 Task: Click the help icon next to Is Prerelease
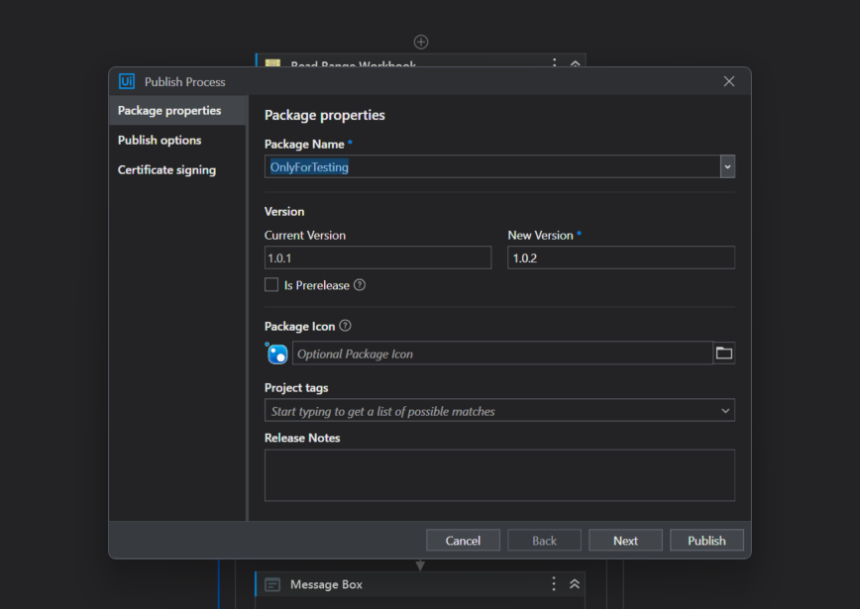point(360,285)
